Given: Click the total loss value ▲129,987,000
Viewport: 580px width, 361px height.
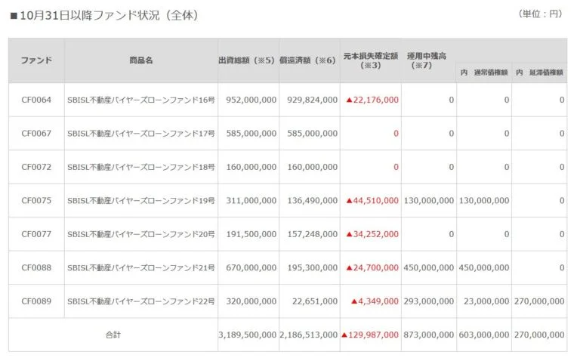Looking at the screenshot, I should click(x=370, y=335).
